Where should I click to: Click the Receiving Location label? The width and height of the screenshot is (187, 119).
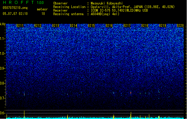69,7
